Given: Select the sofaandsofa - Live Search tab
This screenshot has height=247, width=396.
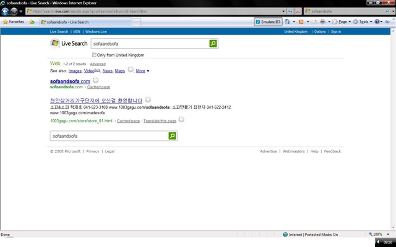Looking at the screenshot, I should coord(85,22).
